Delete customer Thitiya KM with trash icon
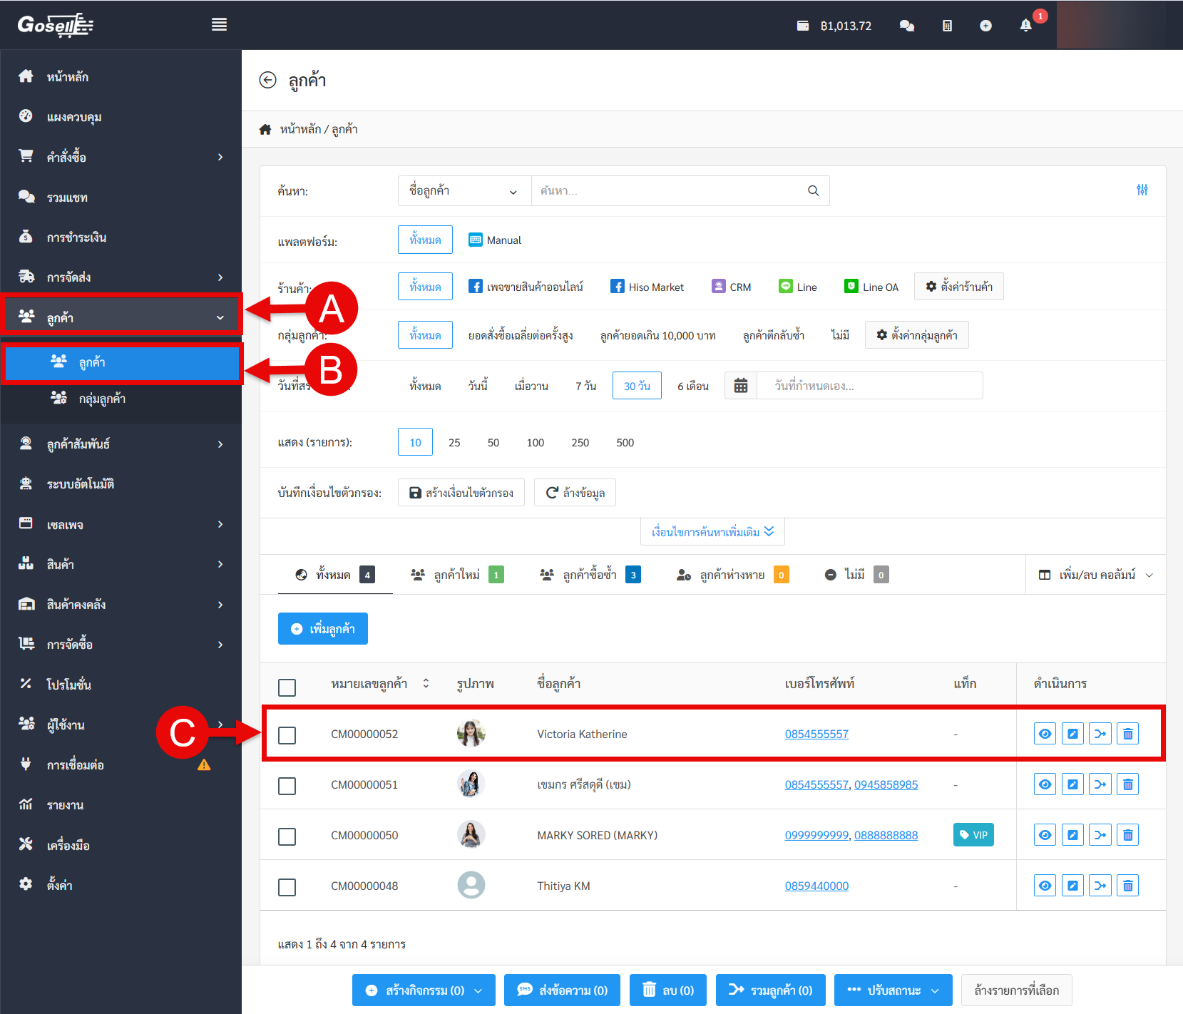 point(1127,886)
